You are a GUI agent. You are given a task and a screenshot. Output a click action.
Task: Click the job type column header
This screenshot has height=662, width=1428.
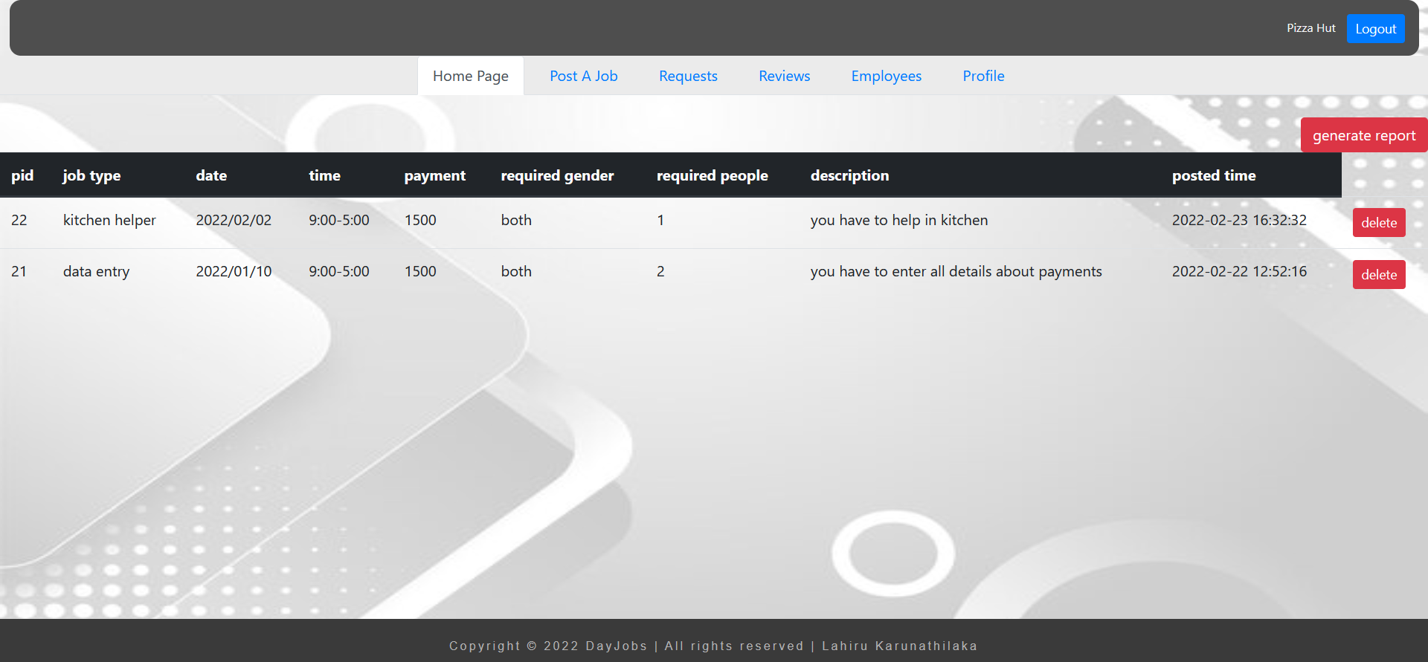[91, 175]
